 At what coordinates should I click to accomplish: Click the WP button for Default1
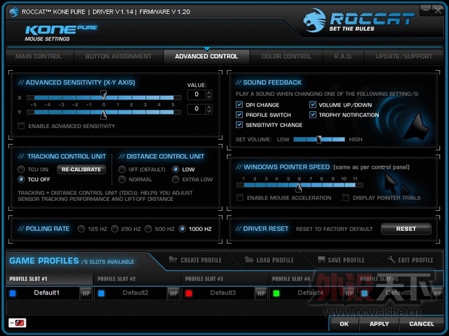point(86,293)
